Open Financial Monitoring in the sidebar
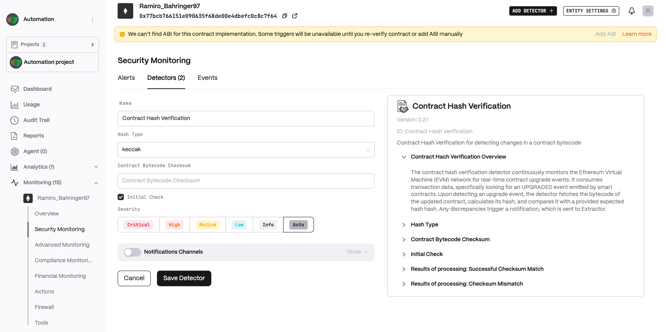 point(60,276)
